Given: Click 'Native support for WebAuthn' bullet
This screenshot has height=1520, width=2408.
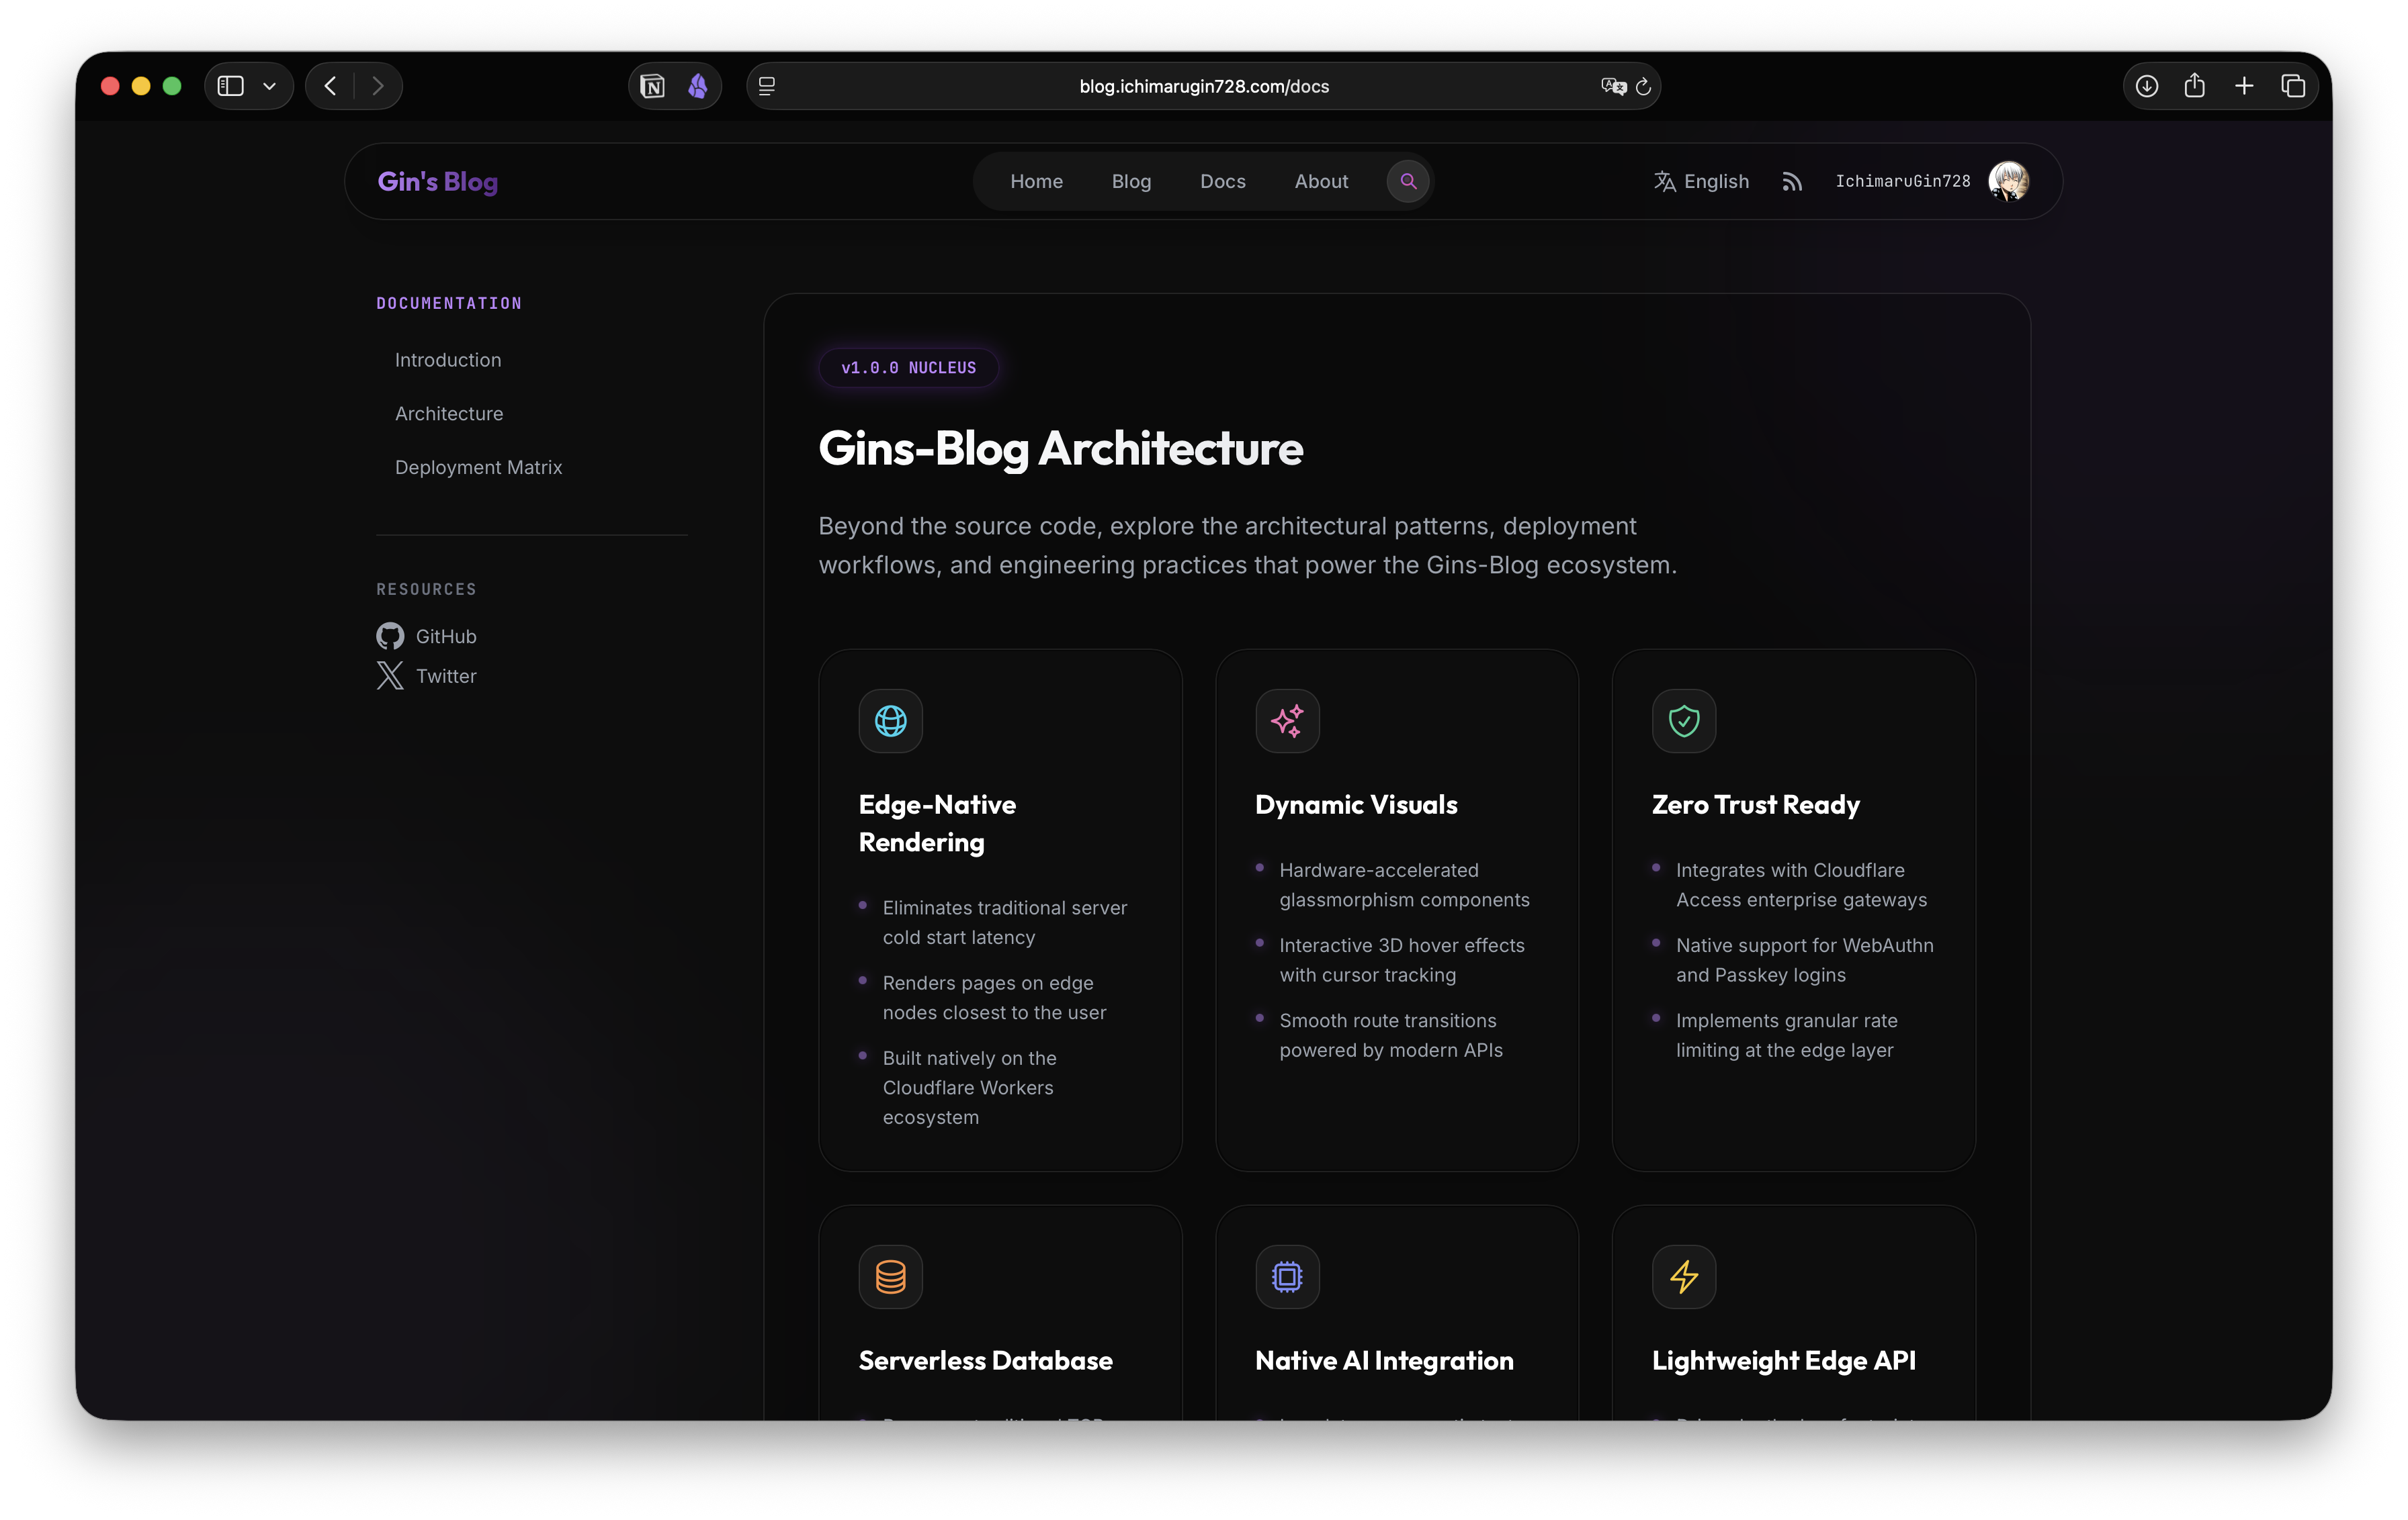Looking at the screenshot, I should click(1804, 959).
